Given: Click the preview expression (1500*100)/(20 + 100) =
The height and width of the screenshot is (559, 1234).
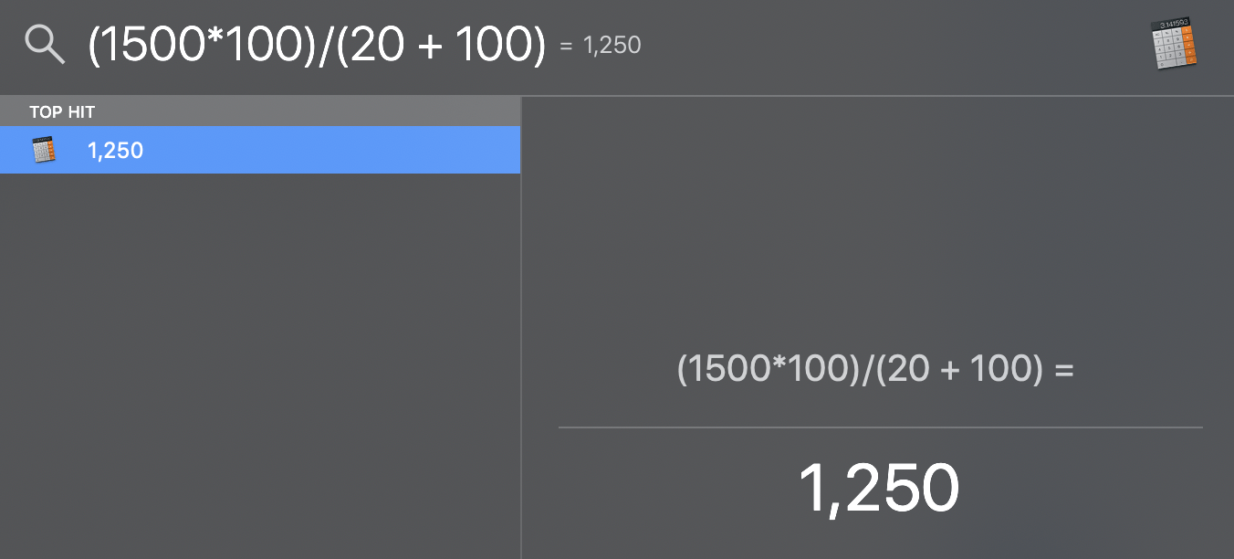Looking at the screenshot, I should tap(875, 368).
